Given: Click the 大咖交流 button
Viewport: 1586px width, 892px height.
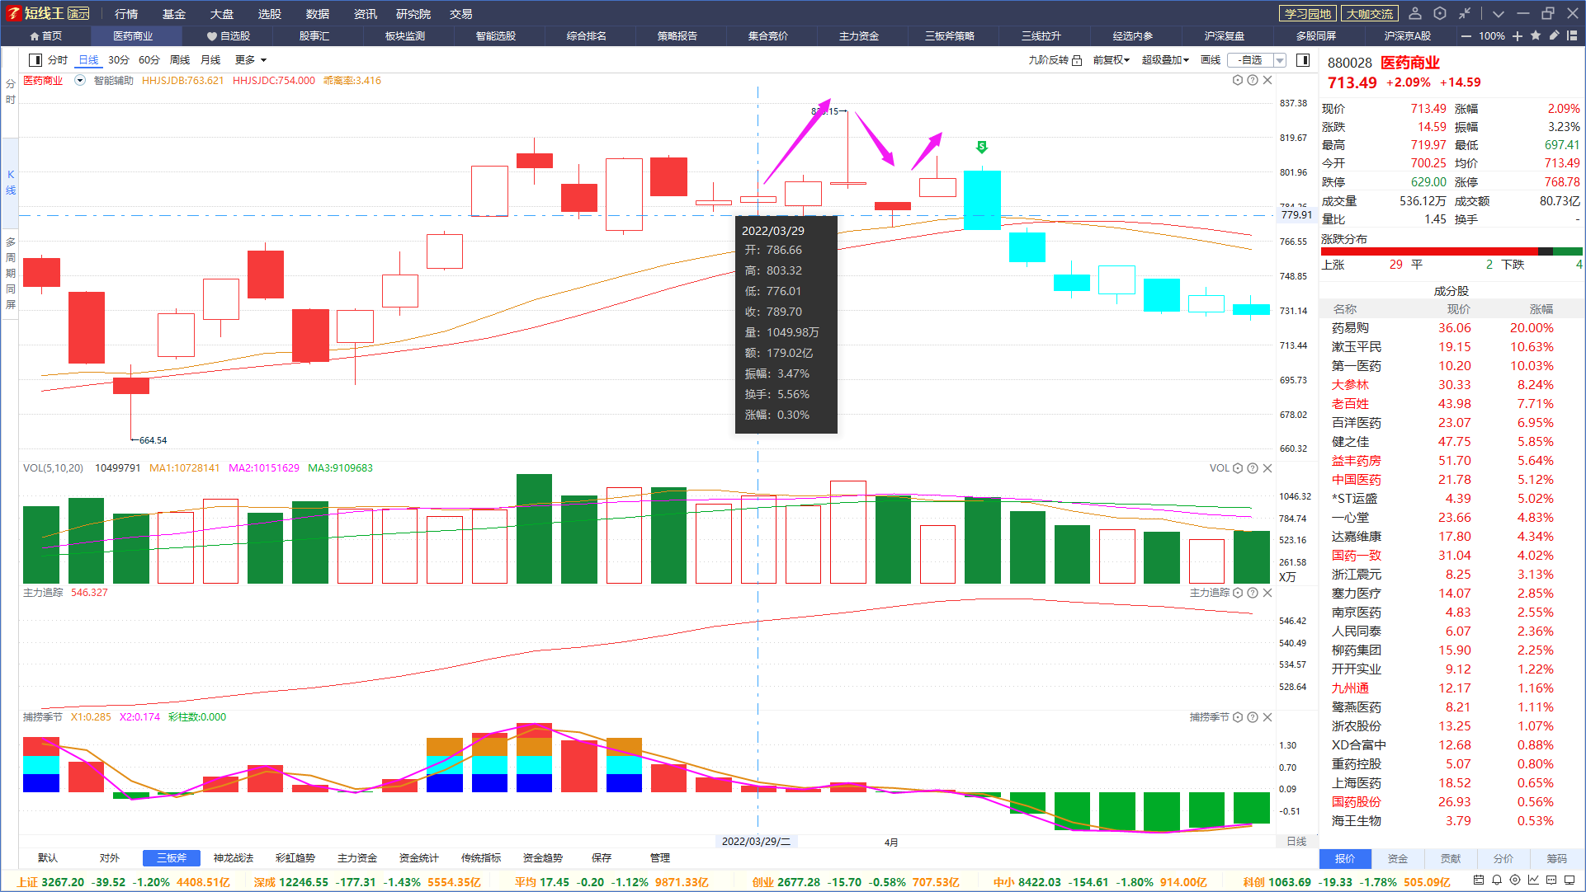Looking at the screenshot, I should pyautogui.click(x=1370, y=14).
